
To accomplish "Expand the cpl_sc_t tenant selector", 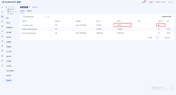I will [x=12, y=9].
